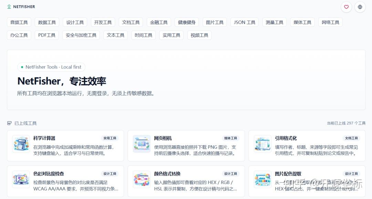Select the 音频工具 category
372x199 pixels.
tap(19, 22)
